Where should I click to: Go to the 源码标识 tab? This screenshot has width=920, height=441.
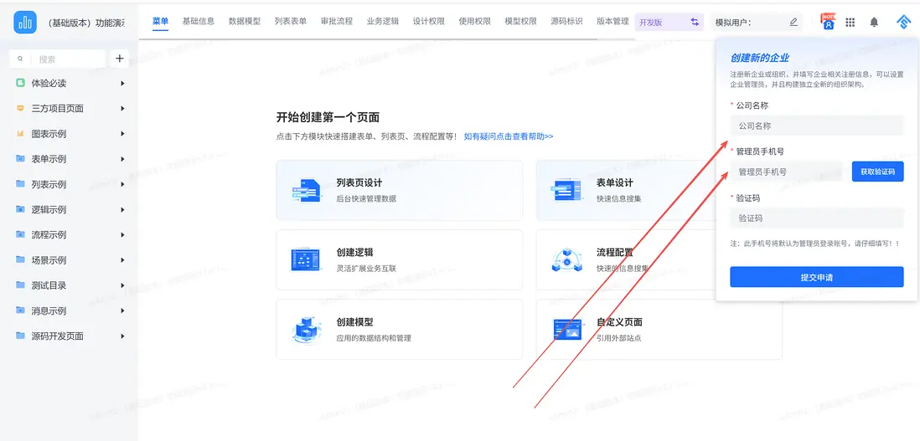tap(566, 21)
